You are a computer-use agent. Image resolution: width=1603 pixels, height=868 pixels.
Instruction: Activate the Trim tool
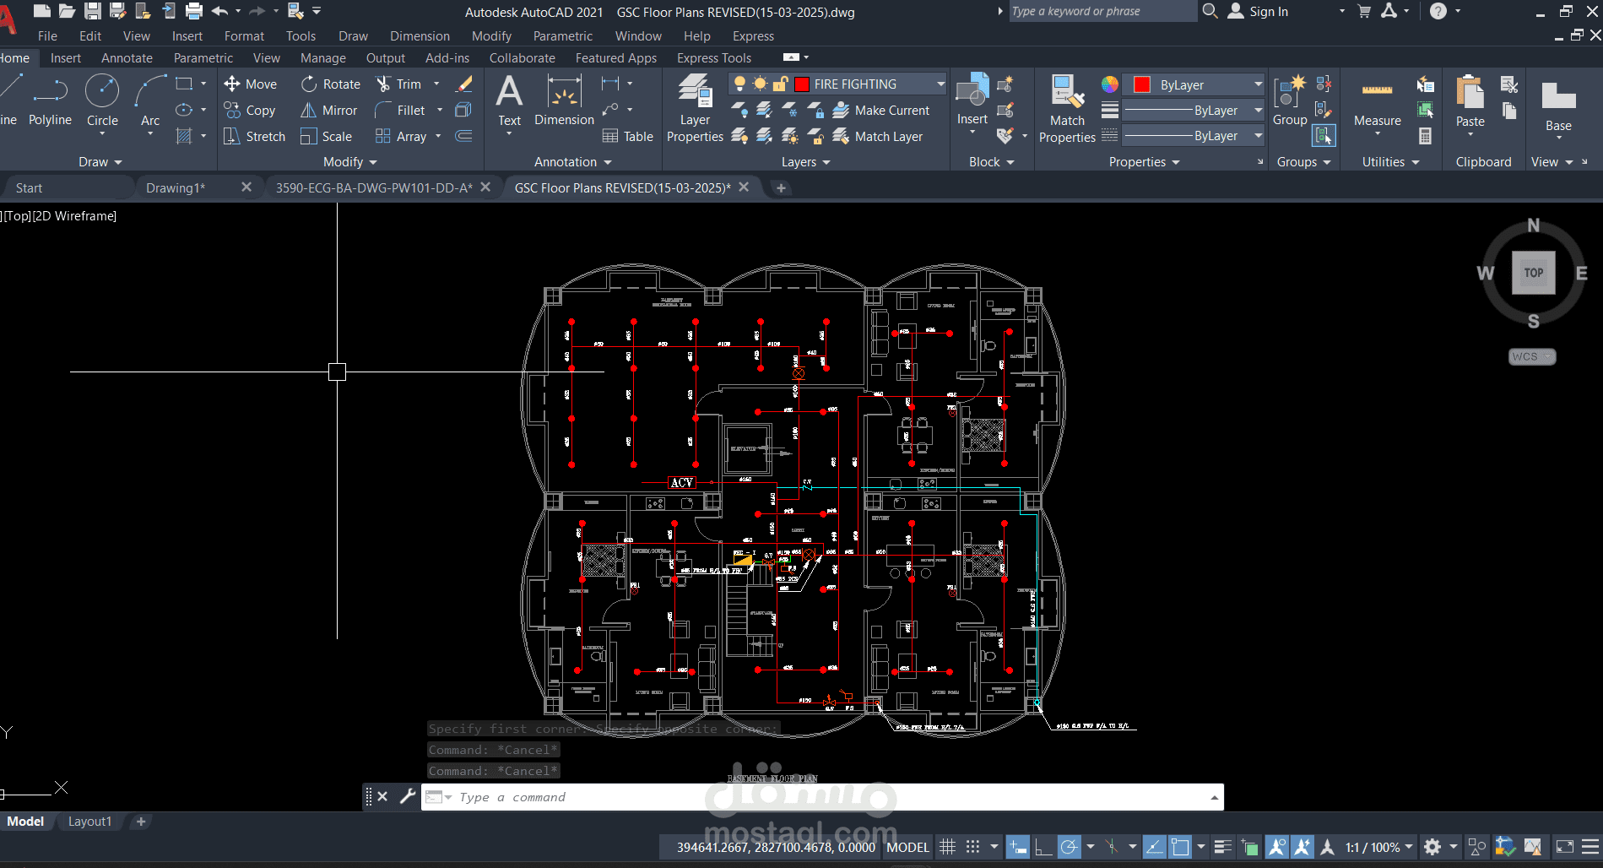tap(398, 84)
